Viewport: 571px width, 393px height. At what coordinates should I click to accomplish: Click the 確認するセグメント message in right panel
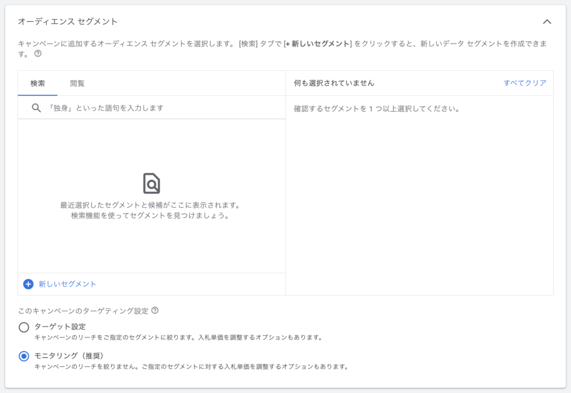coord(377,109)
